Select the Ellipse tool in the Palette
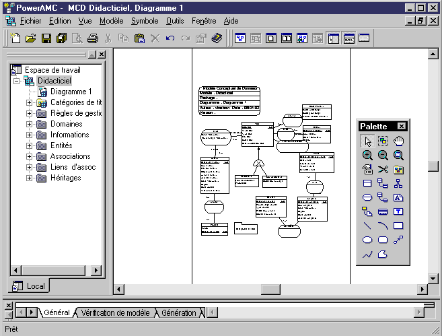Screen dimensions: 442x336 click(367, 240)
